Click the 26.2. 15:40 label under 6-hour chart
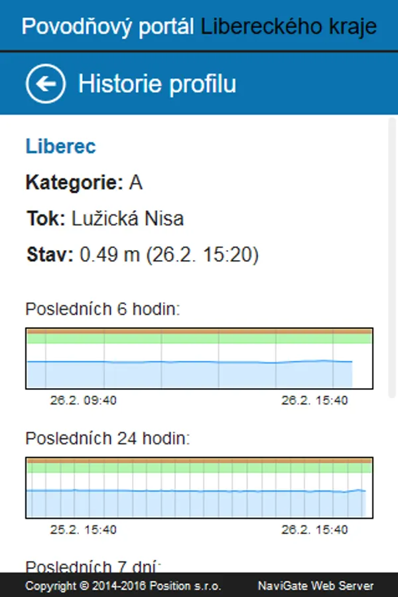Image resolution: width=398 pixels, height=597 pixels. 314,400
